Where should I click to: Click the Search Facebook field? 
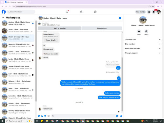click(x=21, y=12)
